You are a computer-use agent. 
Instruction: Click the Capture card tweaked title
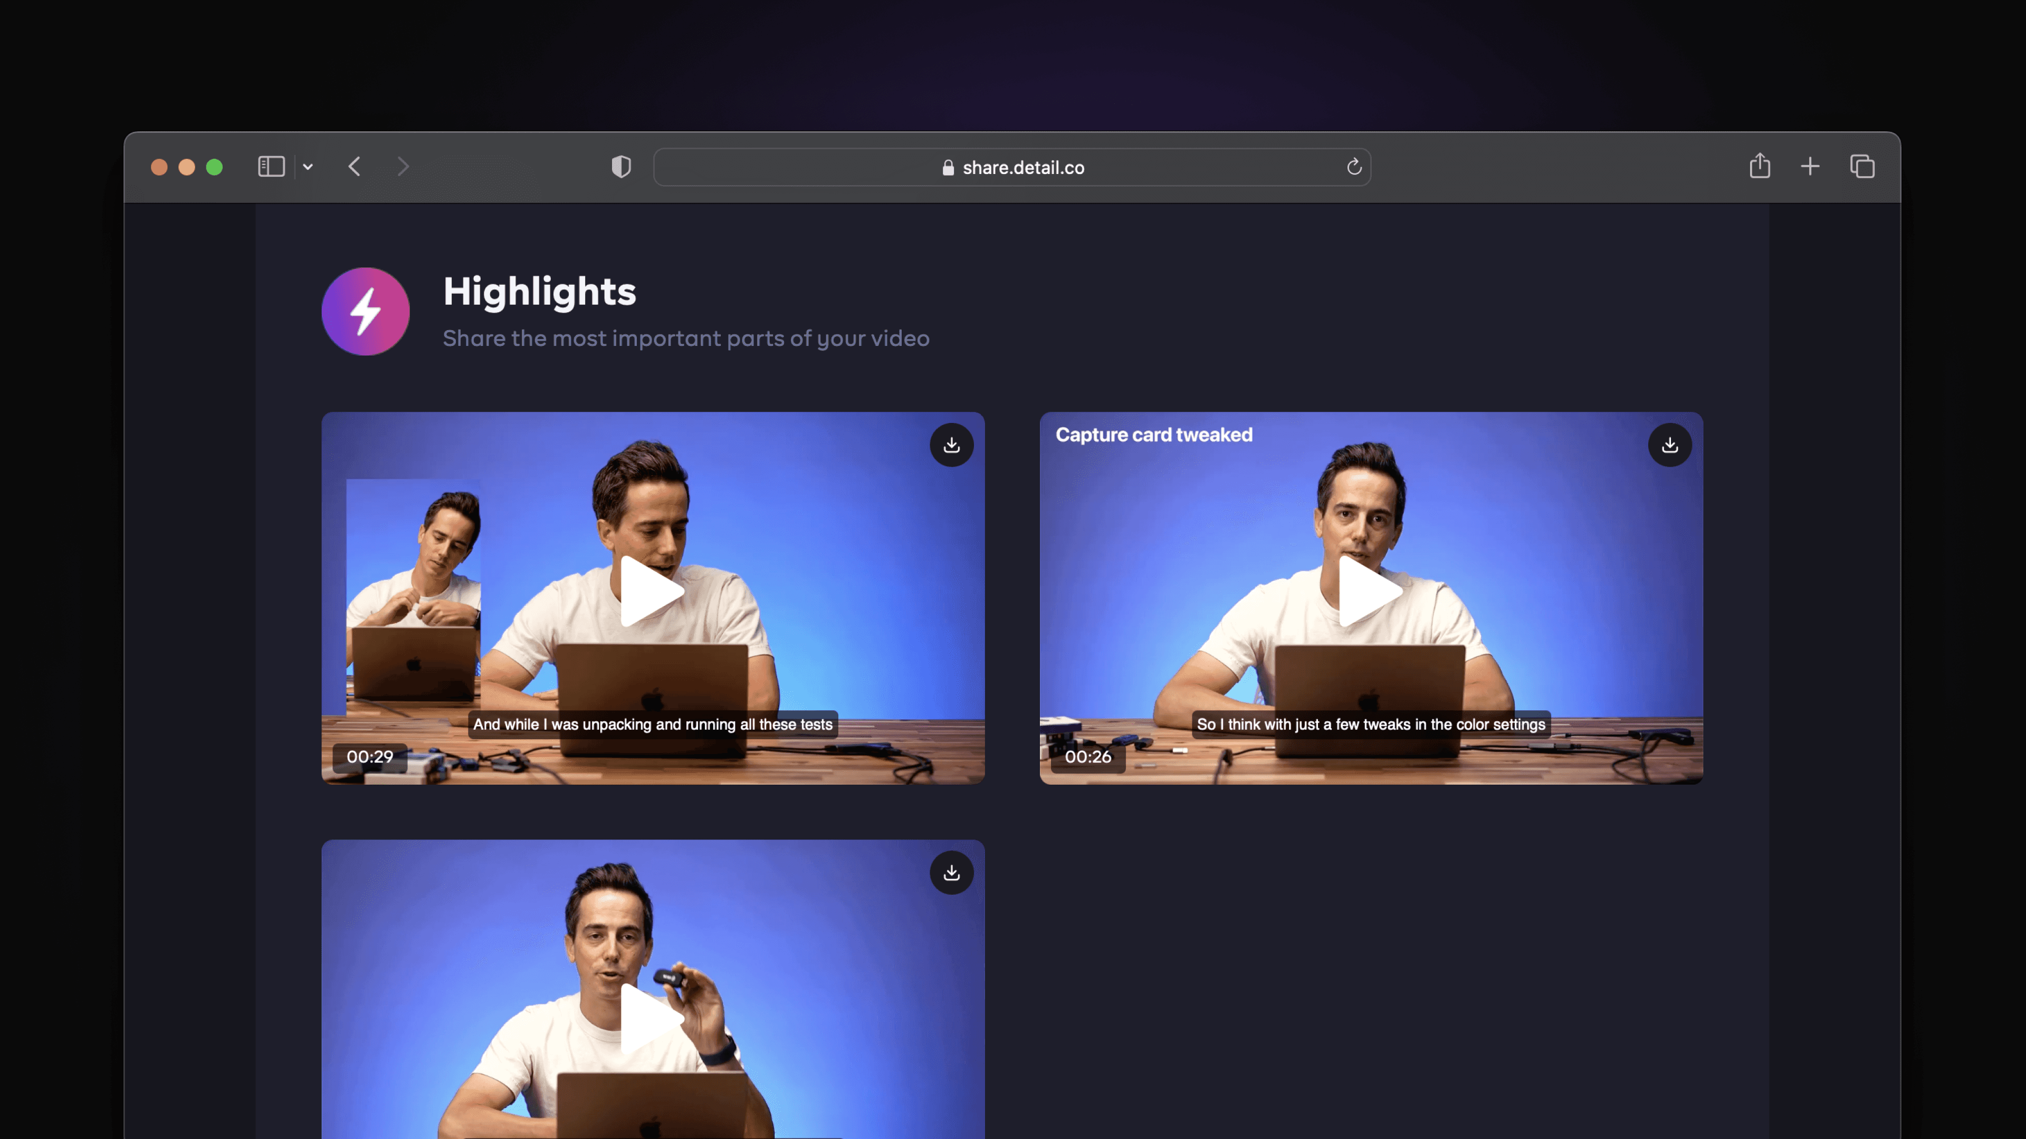point(1154,435)
